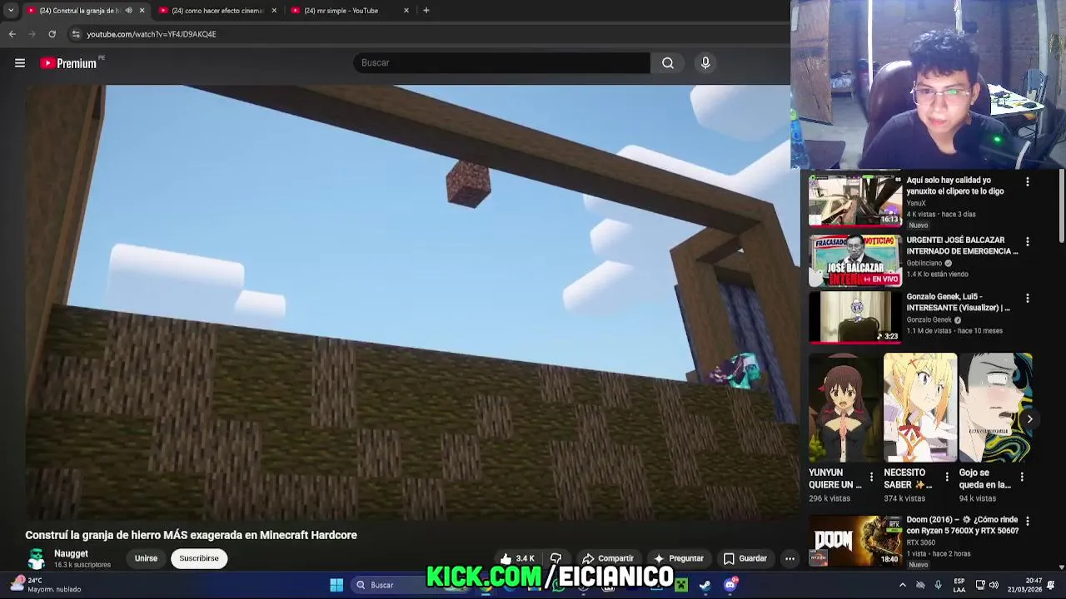Save video with Guardar button

(745, 558)
